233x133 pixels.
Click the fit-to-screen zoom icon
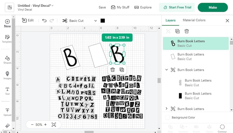pyautogui.click(x=54, y=125)
